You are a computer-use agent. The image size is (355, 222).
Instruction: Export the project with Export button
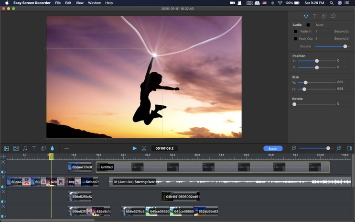pyautogui.click(x=273, y=148)
